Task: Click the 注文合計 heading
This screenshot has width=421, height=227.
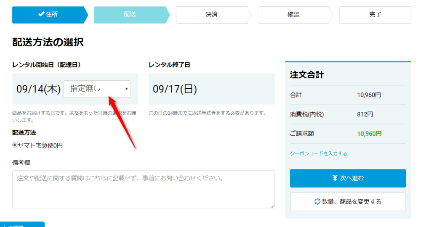Action: (x=306, y=74)
